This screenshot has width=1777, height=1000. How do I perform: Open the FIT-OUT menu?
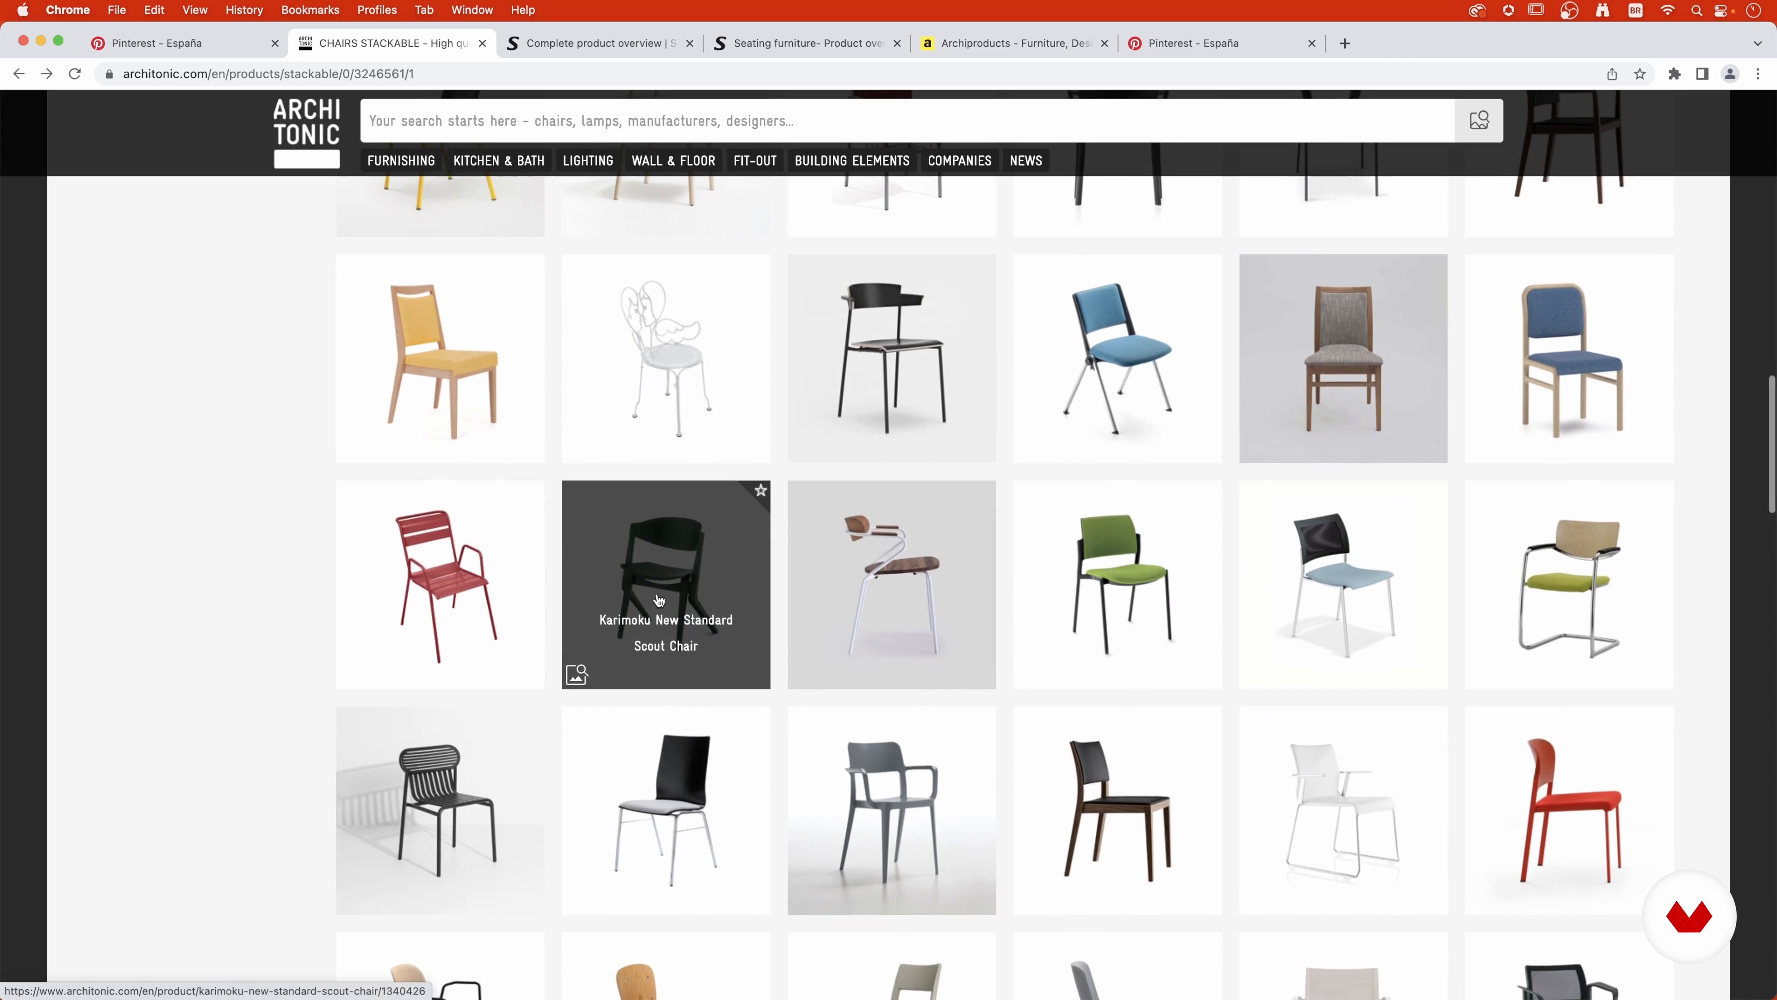pyautogui.click(x=755, y=161)
